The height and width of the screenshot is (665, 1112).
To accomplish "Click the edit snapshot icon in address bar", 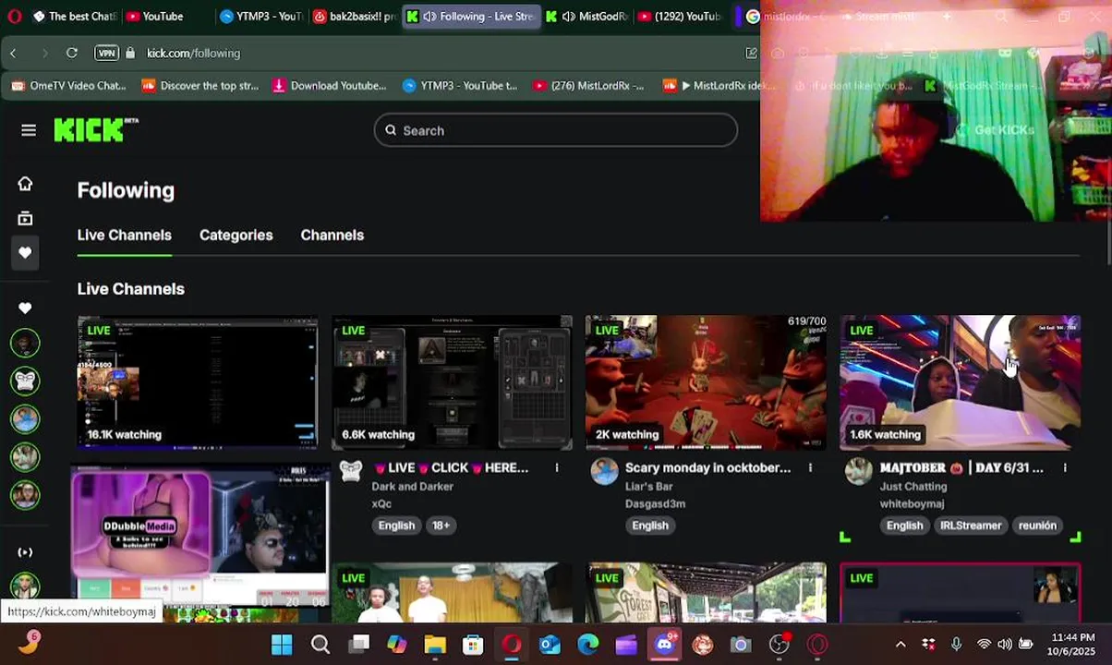I will coord(751,53).
